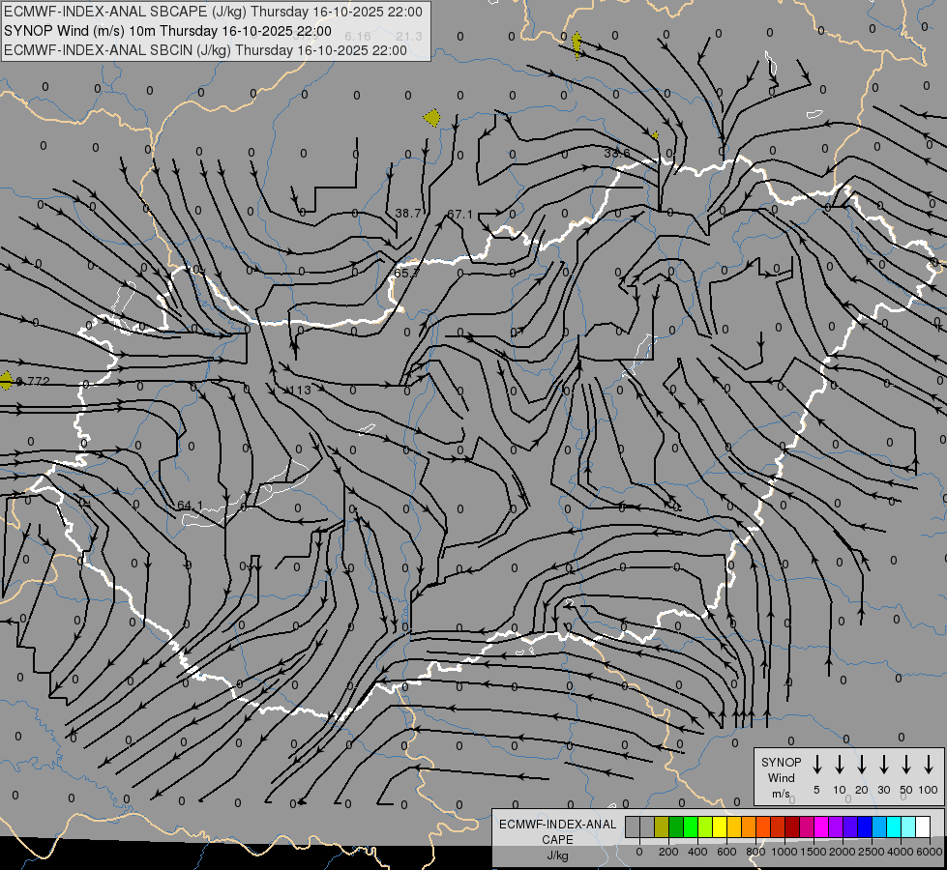
Task: Select the pure yellow CAPE swatch
Action: (x=720, y=826)
